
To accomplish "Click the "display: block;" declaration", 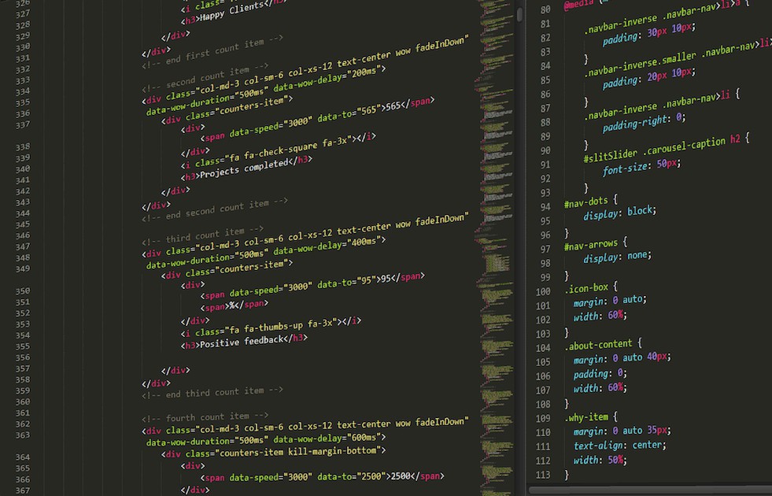I will (620, 213).
